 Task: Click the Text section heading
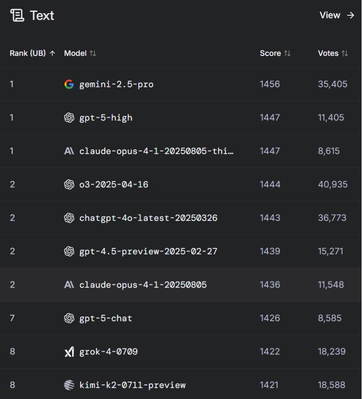[42, 16]
